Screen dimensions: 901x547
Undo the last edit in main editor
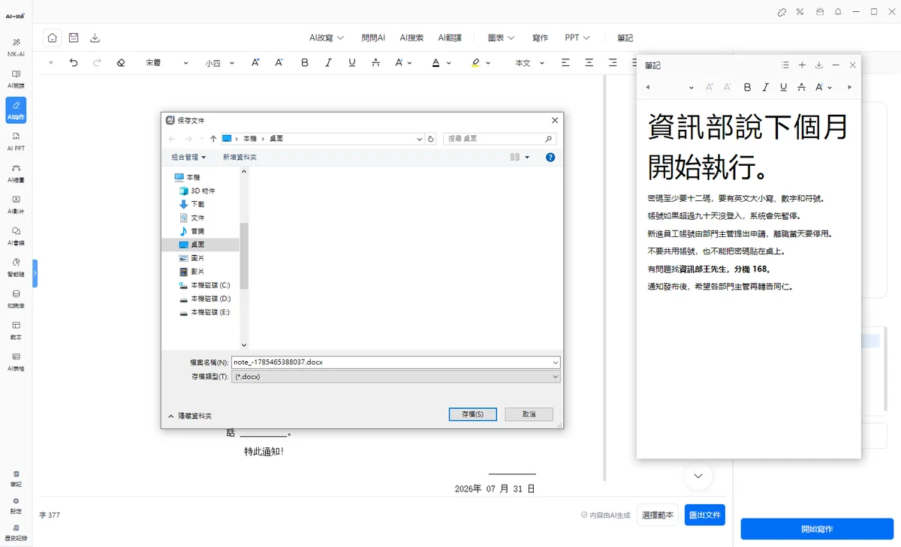point(74,63)
